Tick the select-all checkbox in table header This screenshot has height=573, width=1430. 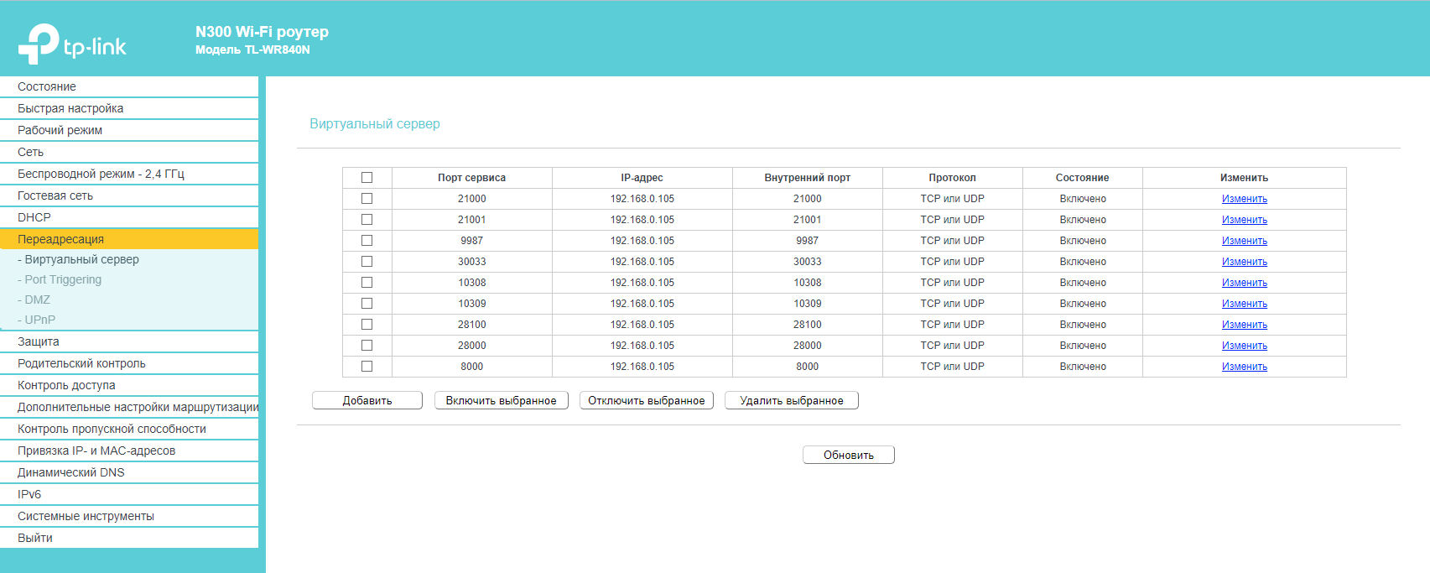coord(367,178)
